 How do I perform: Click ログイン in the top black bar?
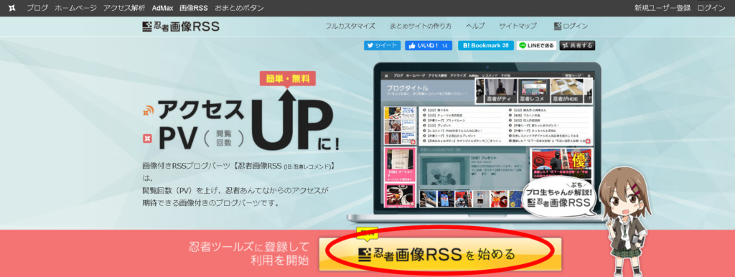[711, 8]
